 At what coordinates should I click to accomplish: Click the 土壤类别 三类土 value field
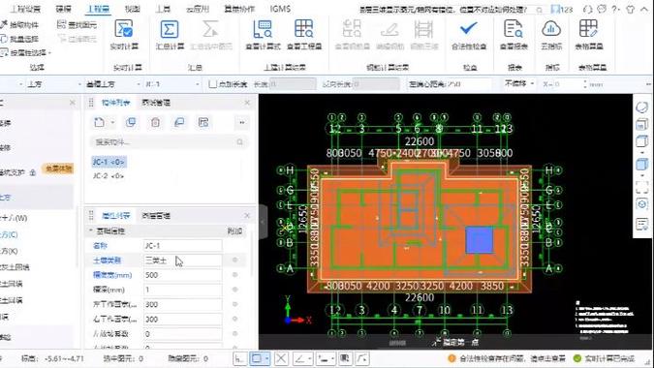click(x=182, y=261)
